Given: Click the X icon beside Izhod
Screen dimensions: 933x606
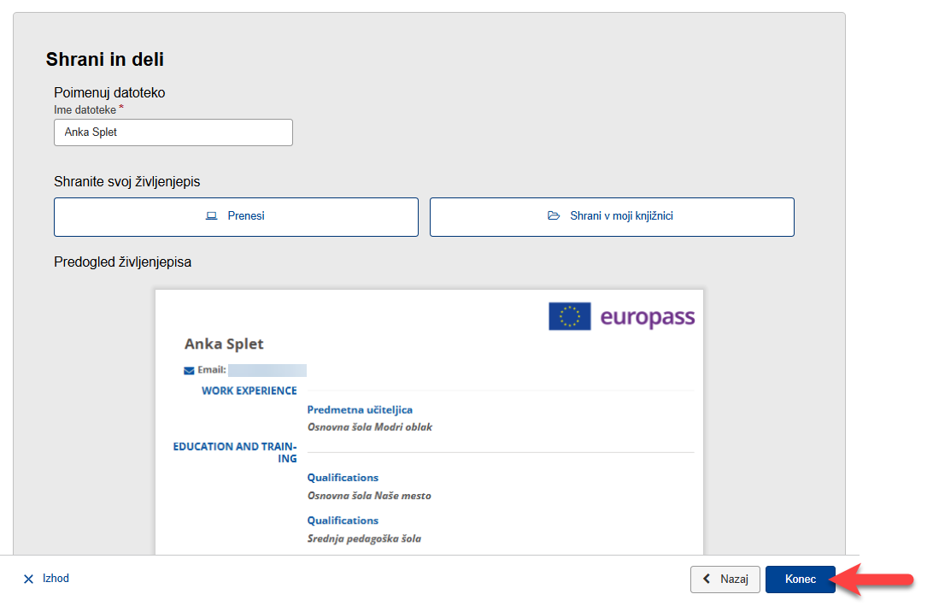Looking at the screenshot, I should click(28, 579).
